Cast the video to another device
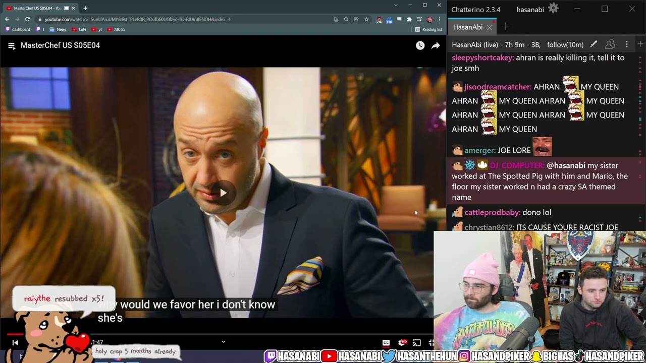Image resolution: width=646 pixels, height=363 pixels. [x=417, y=343]
